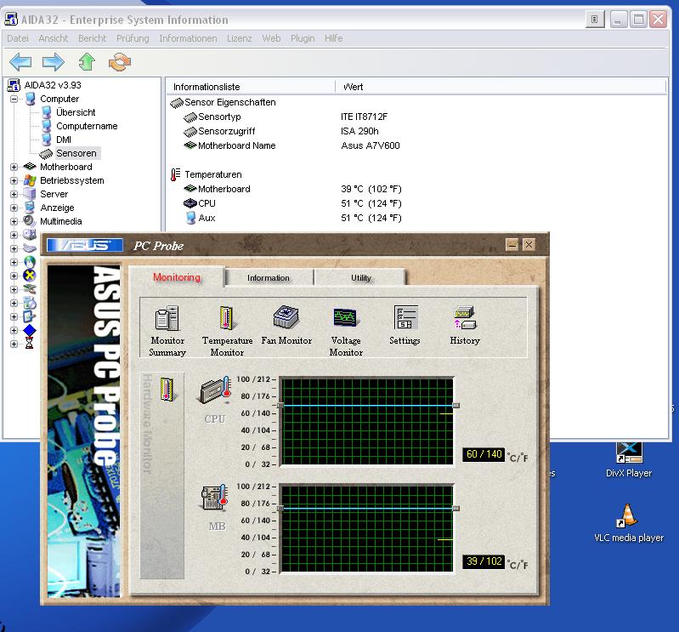Click CPU threshold slider right handle

point(456,405)
